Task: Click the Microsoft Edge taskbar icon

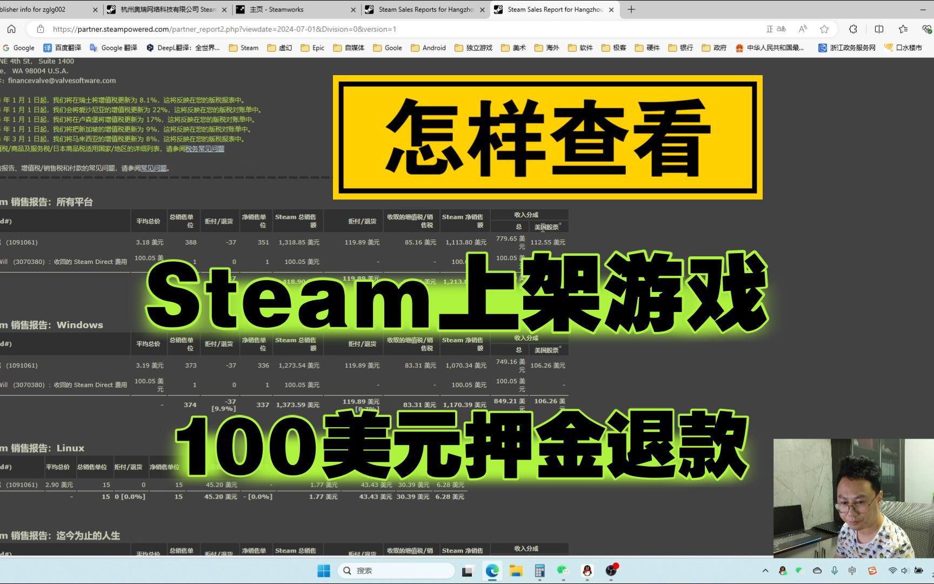Action: click(492, 570)
